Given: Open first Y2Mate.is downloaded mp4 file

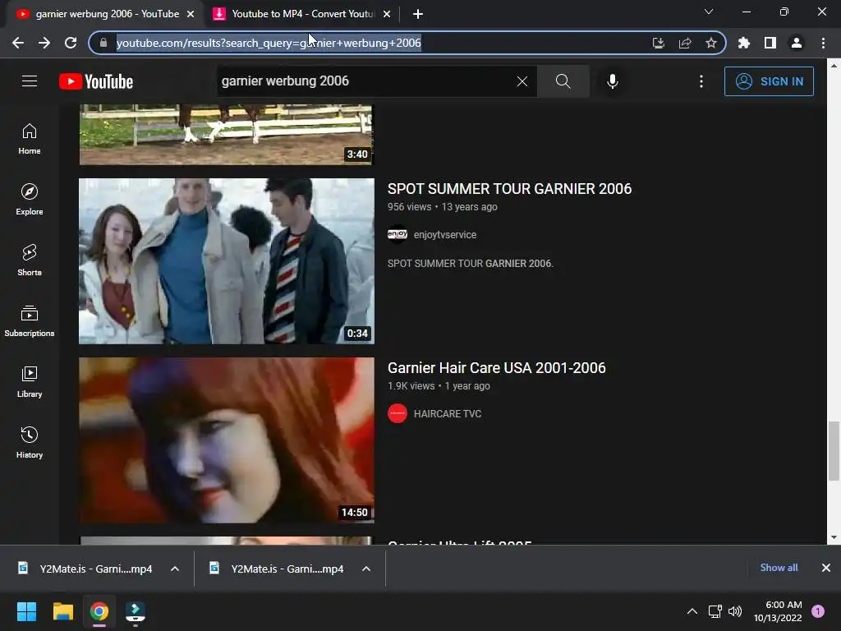Looking at the screenshot, I should [85, 569].
